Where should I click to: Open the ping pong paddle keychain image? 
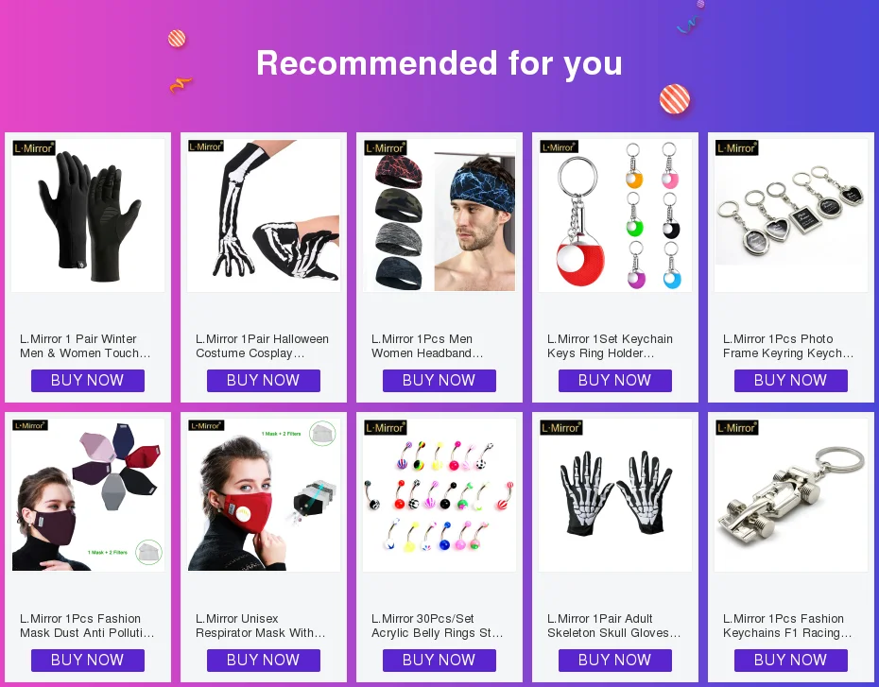[x=615, y=215]
